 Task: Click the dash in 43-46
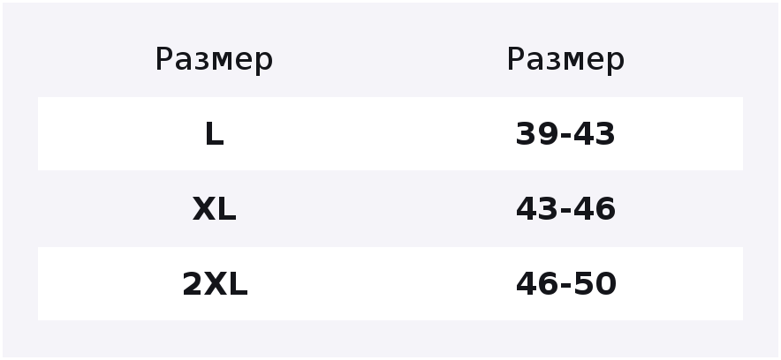[565, 211]
